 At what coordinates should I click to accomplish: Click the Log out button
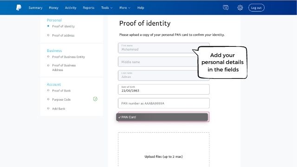tap(256, 8)
